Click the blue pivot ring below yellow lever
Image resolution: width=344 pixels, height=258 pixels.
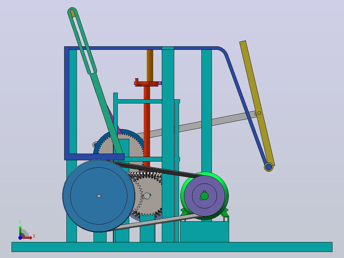click(269, 167)
